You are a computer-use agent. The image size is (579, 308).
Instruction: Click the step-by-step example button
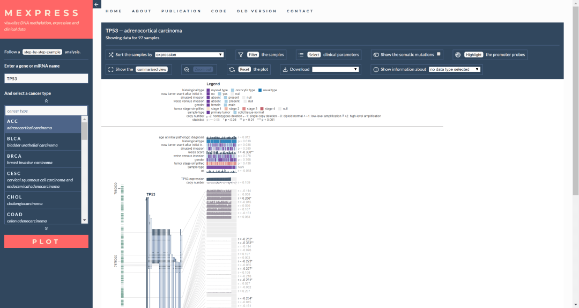click(42, 52)
